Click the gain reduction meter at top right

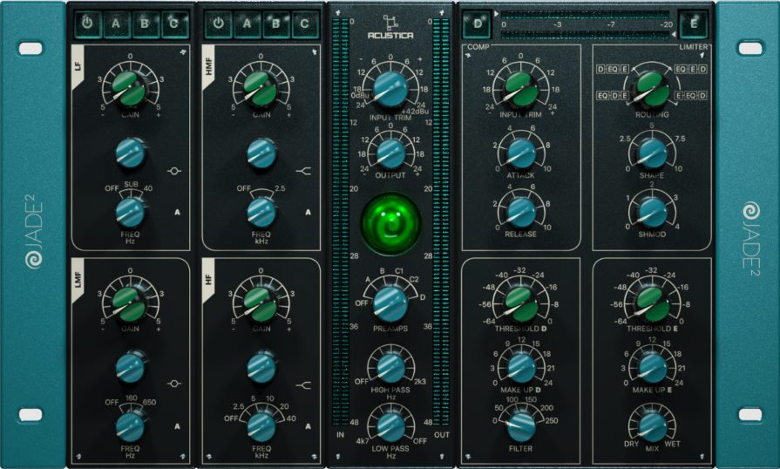(x=585, y=24)
